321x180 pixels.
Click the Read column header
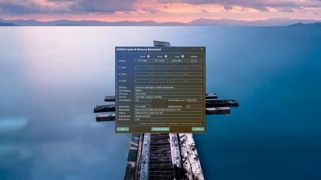[x=142, y=56]
